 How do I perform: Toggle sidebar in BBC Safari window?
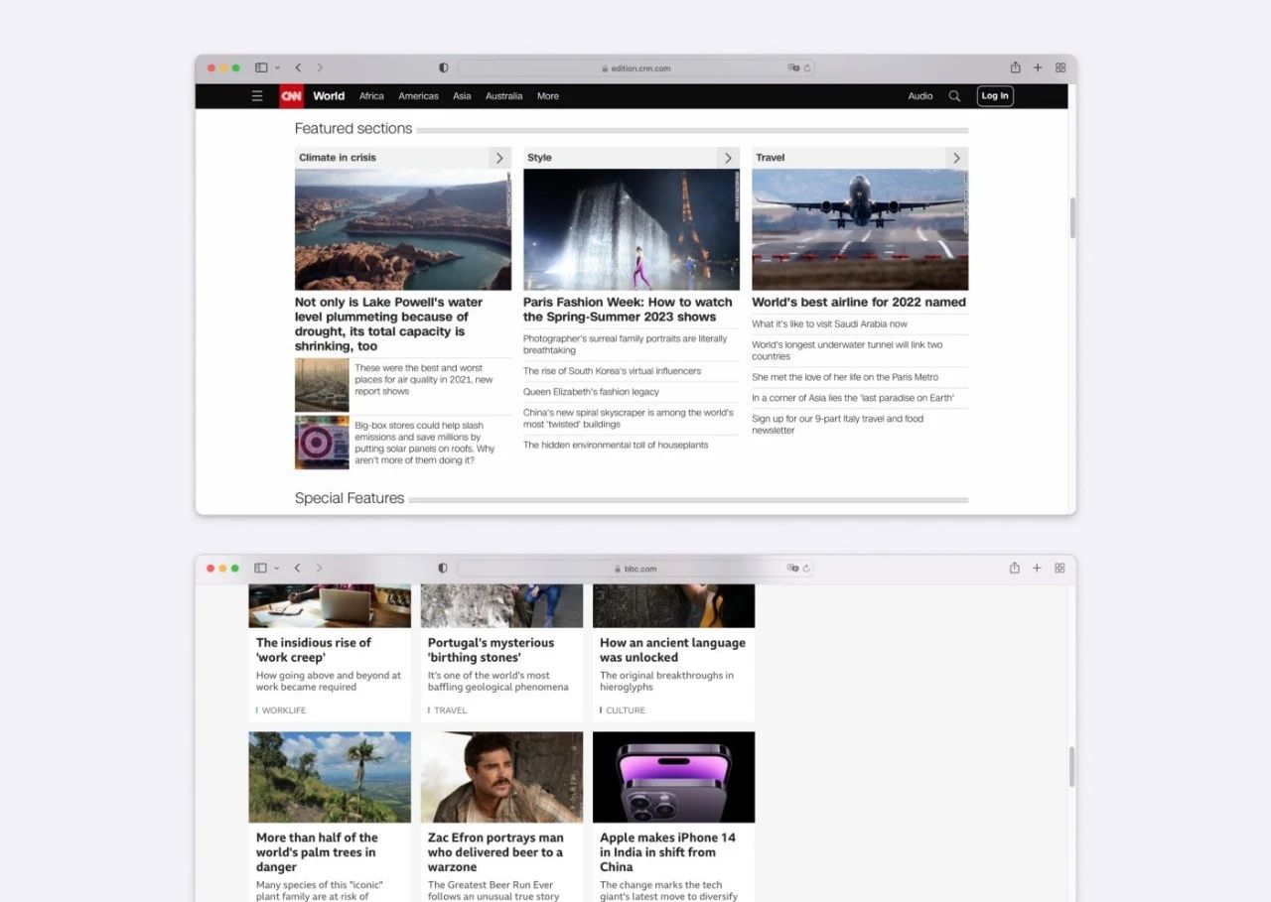click(x=260, y=568)
